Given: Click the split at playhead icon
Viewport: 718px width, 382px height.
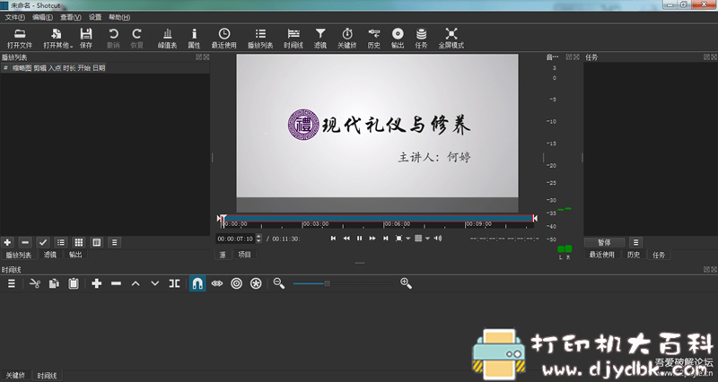Looking at the screenshot, I should (x=174, y=283).
